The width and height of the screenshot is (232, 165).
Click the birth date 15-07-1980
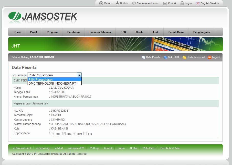click(58, 92)
